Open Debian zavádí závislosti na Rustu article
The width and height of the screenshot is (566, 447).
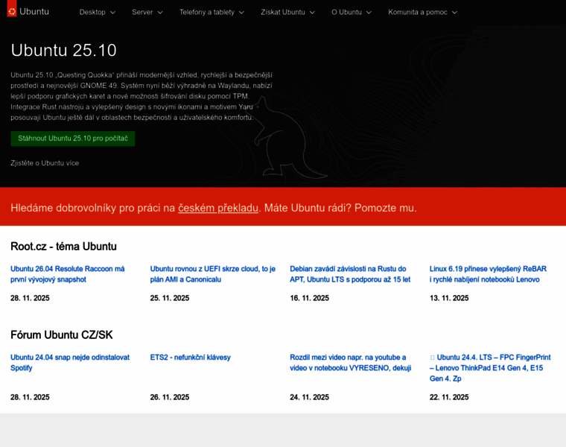click(350, 274)
